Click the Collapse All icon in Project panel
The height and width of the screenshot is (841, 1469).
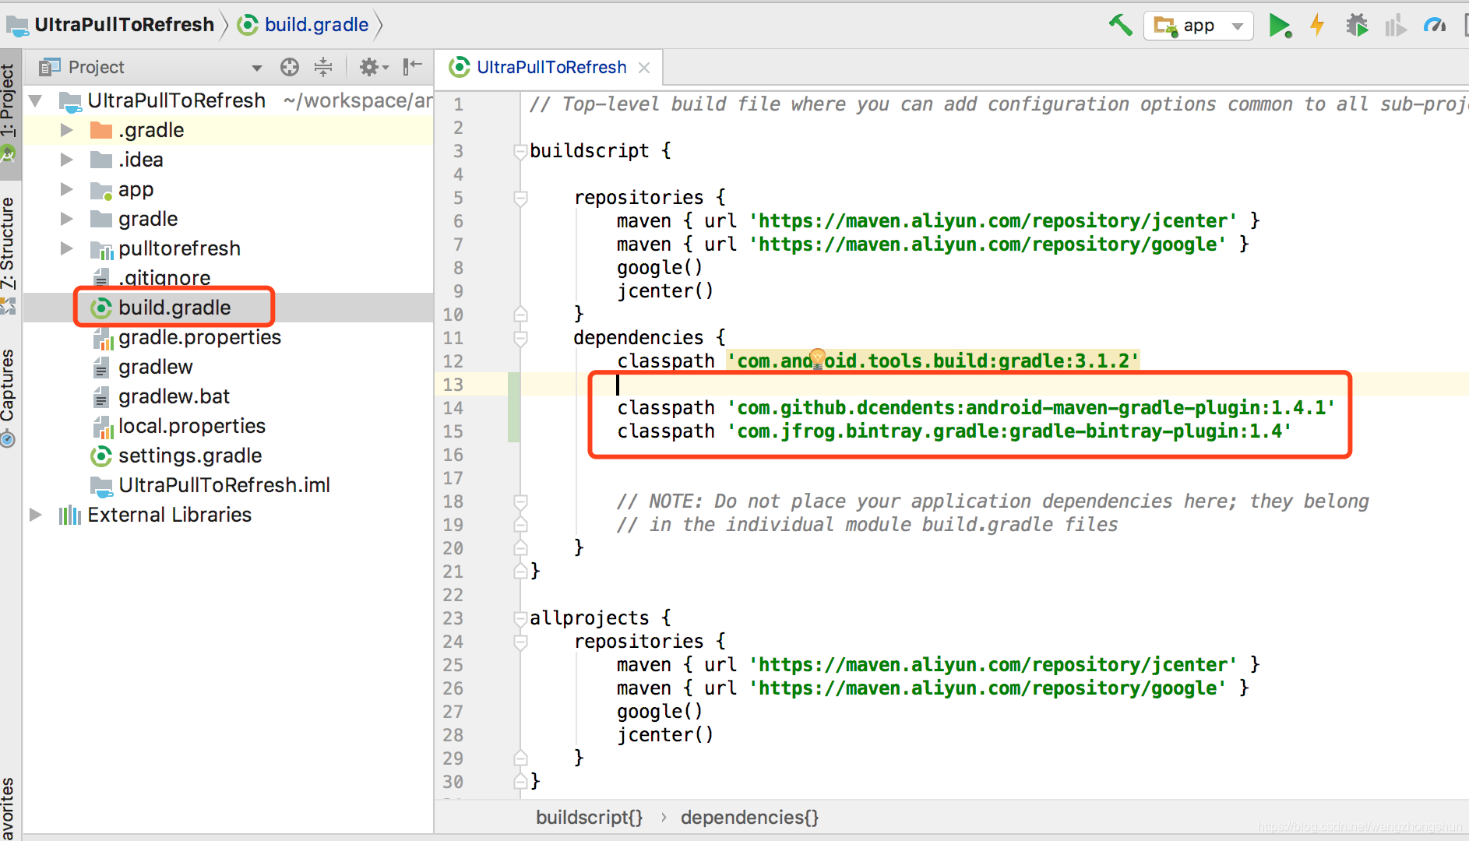[x=323, y=67]
